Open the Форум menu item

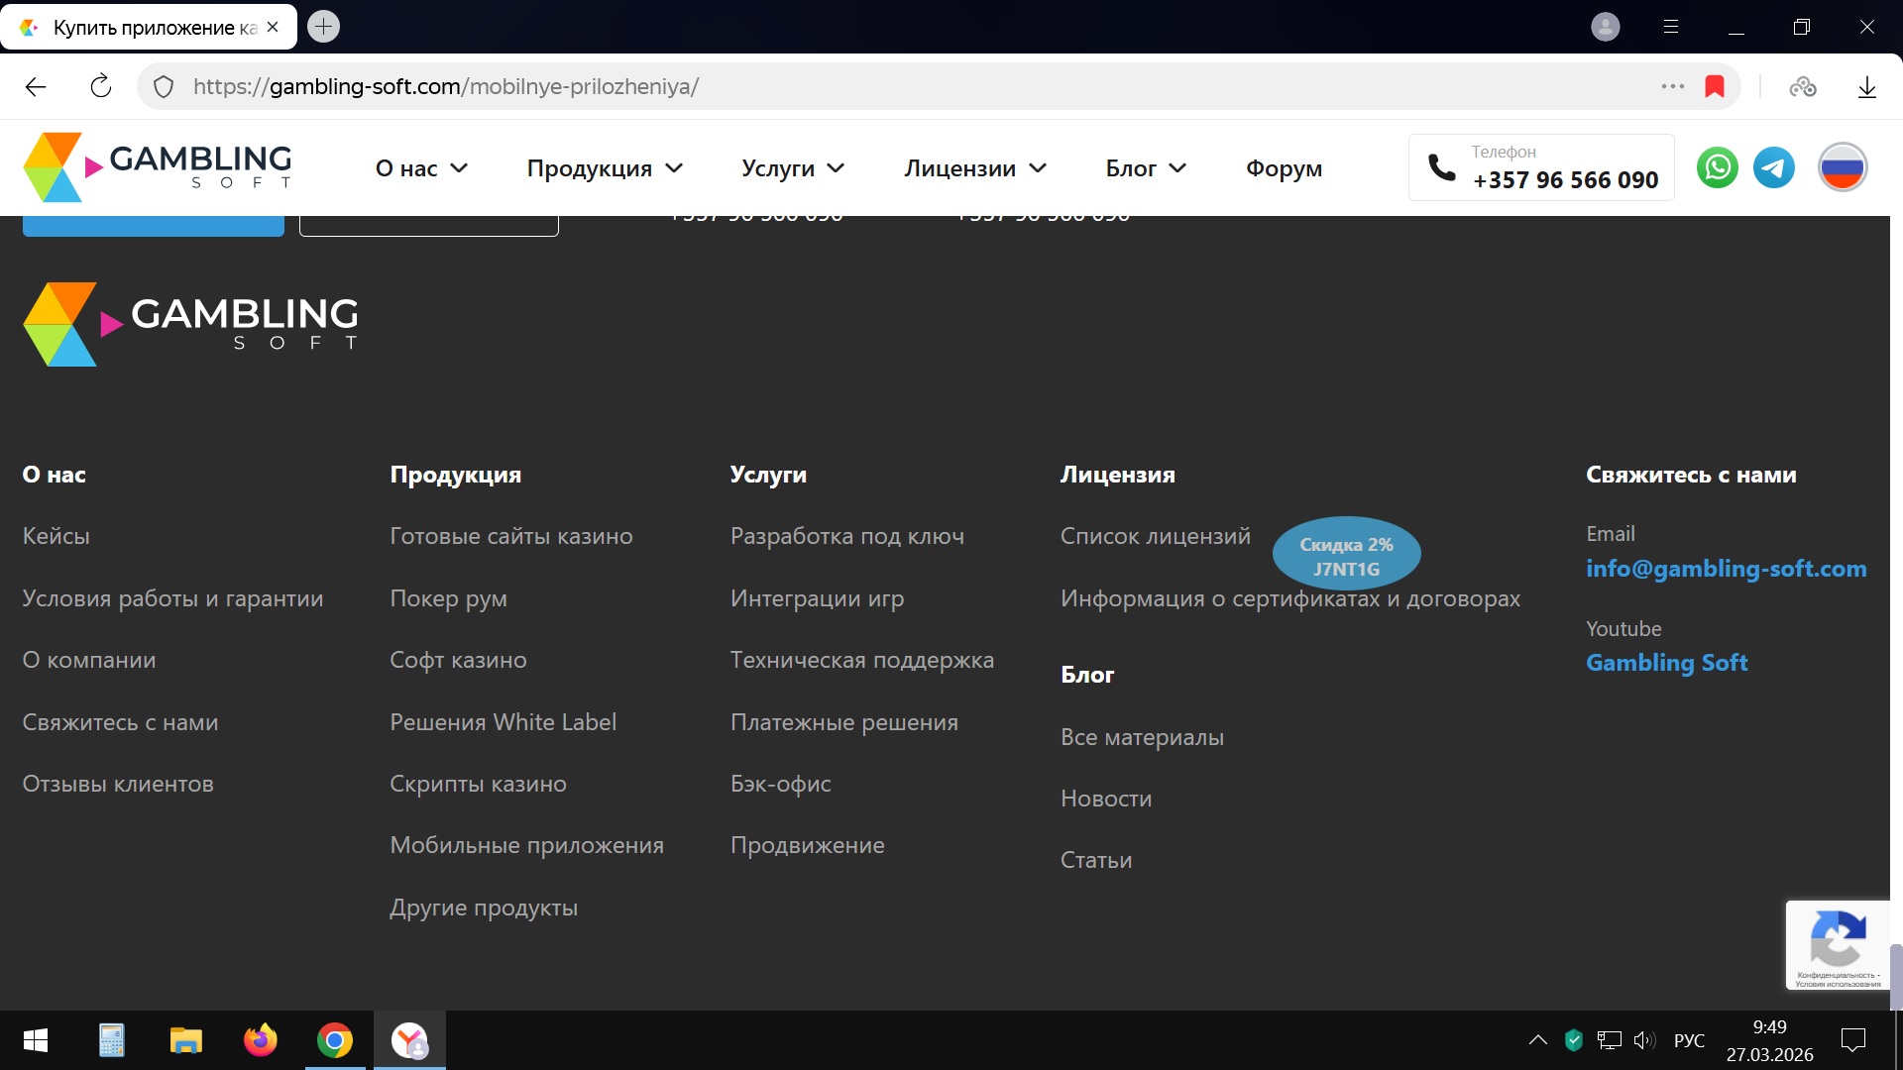click(1284, 168)
